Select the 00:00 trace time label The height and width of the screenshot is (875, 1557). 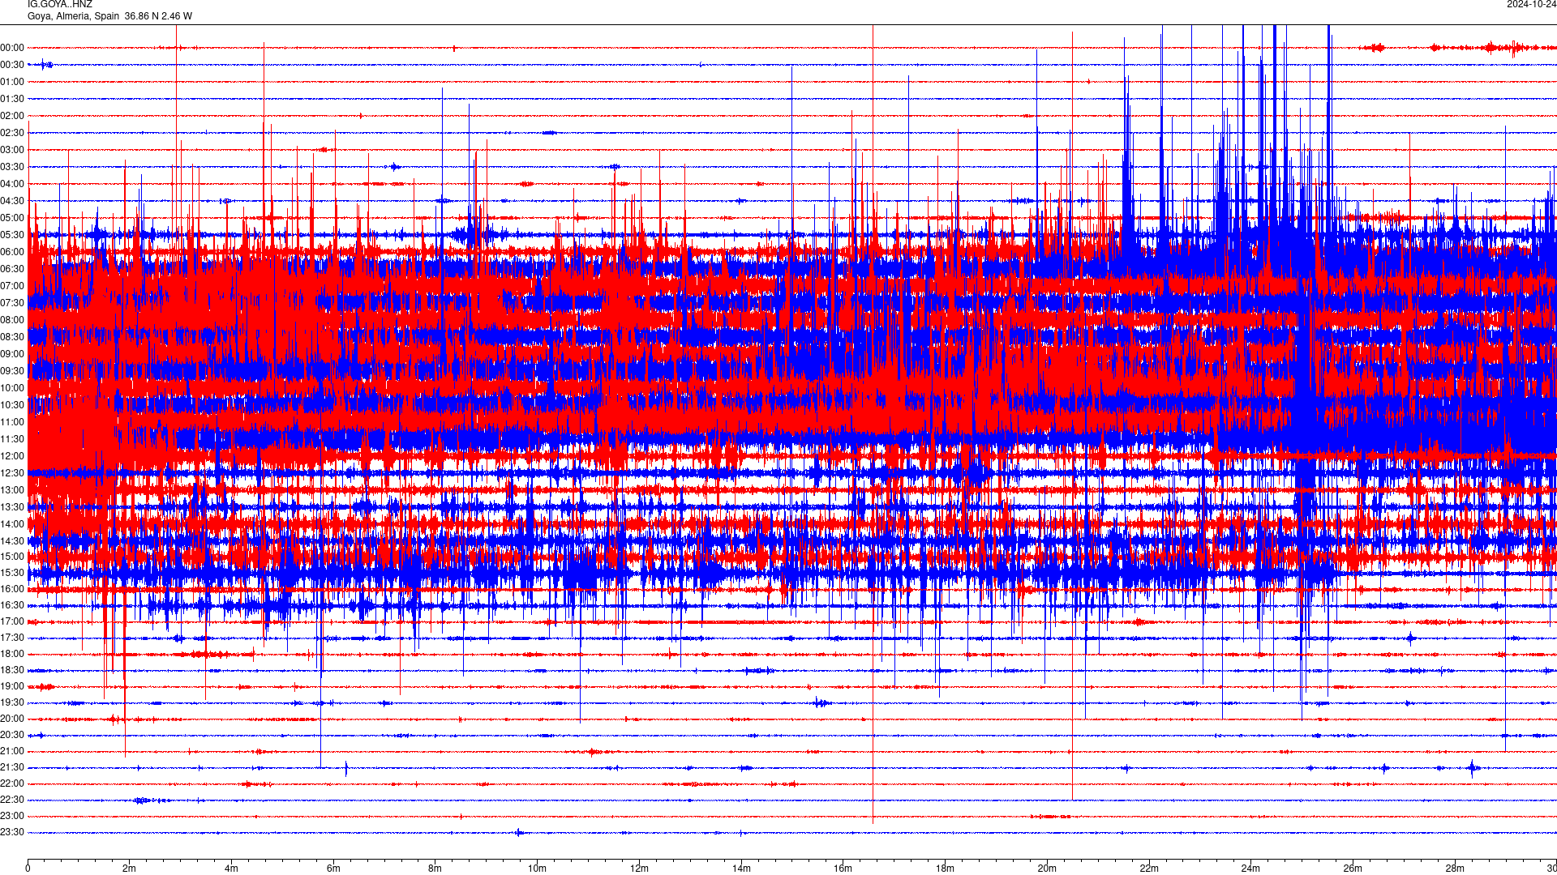pyautogui.click(x=12, y=48)
